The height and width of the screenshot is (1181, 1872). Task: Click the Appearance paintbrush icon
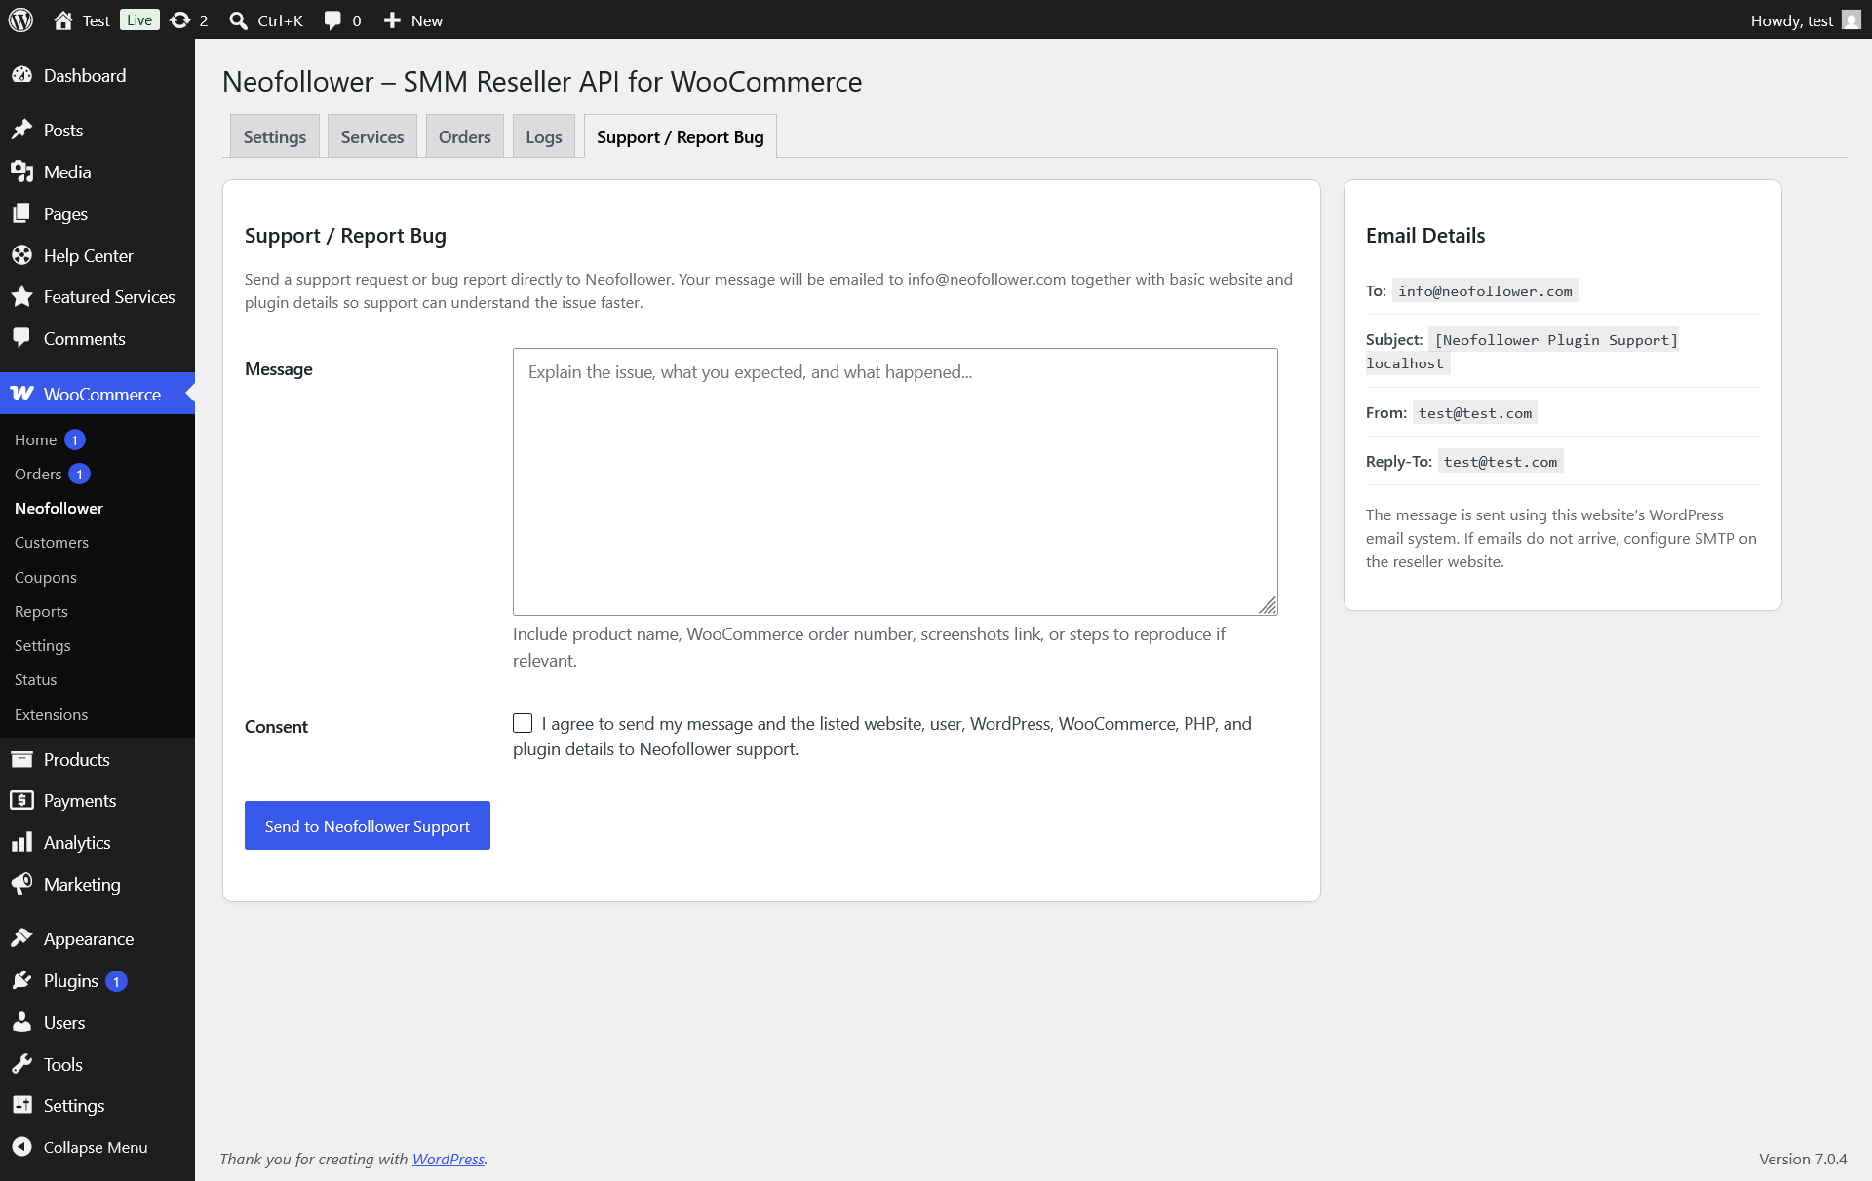tap(21, 938)
